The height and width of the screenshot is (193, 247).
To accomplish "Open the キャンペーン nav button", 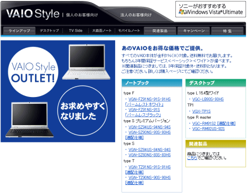I will pyautogui.click(x=194, y=31).
